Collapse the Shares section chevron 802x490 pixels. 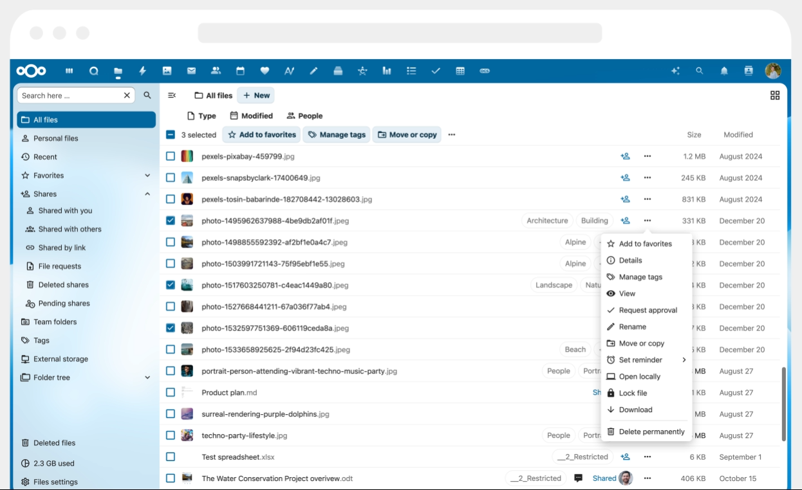(x=147, y=194)
